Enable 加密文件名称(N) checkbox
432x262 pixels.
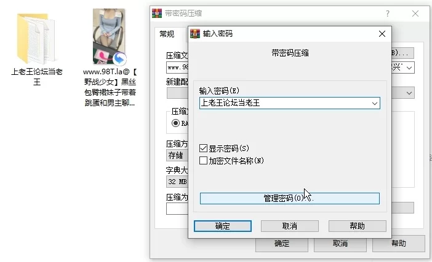(x=203, y=160)
